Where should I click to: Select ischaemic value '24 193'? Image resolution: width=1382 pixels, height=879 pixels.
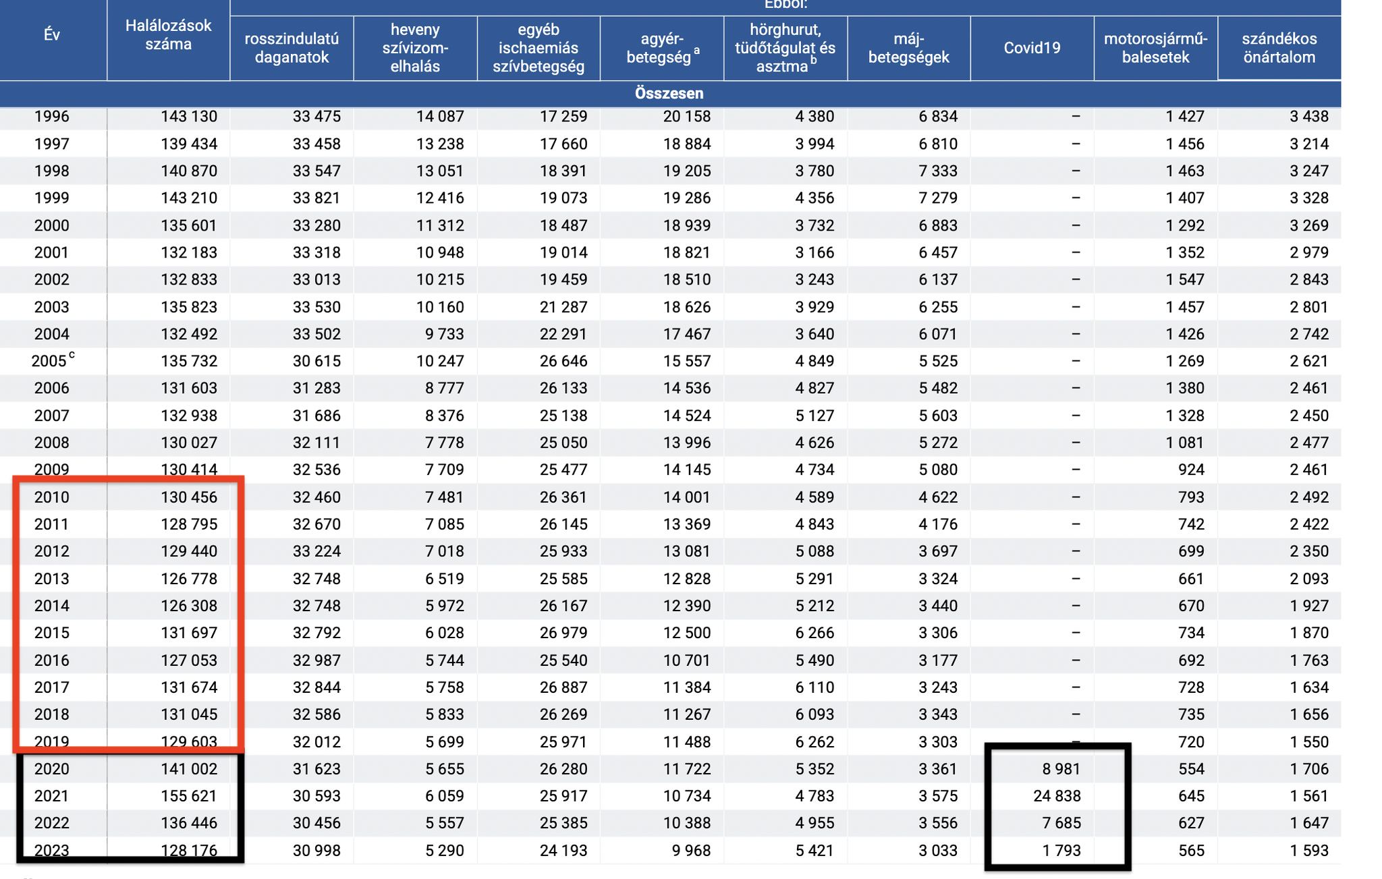[x=563, y=850]
